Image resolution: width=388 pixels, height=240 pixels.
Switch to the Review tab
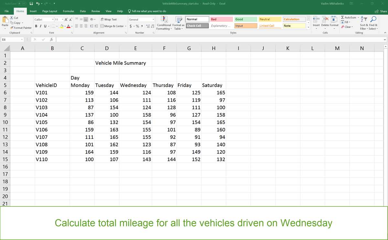point(96,11)
